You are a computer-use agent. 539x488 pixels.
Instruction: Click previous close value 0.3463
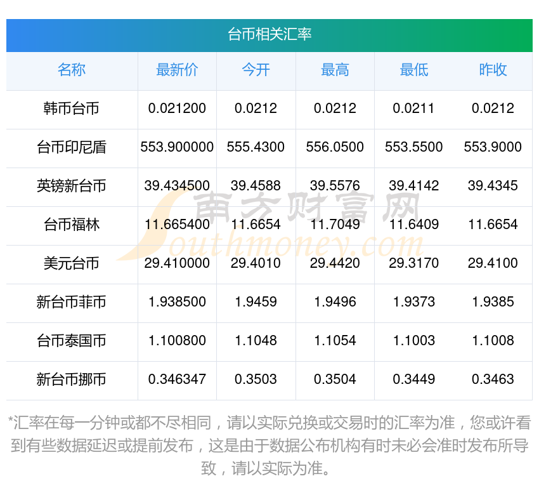(x=493, y=379)
